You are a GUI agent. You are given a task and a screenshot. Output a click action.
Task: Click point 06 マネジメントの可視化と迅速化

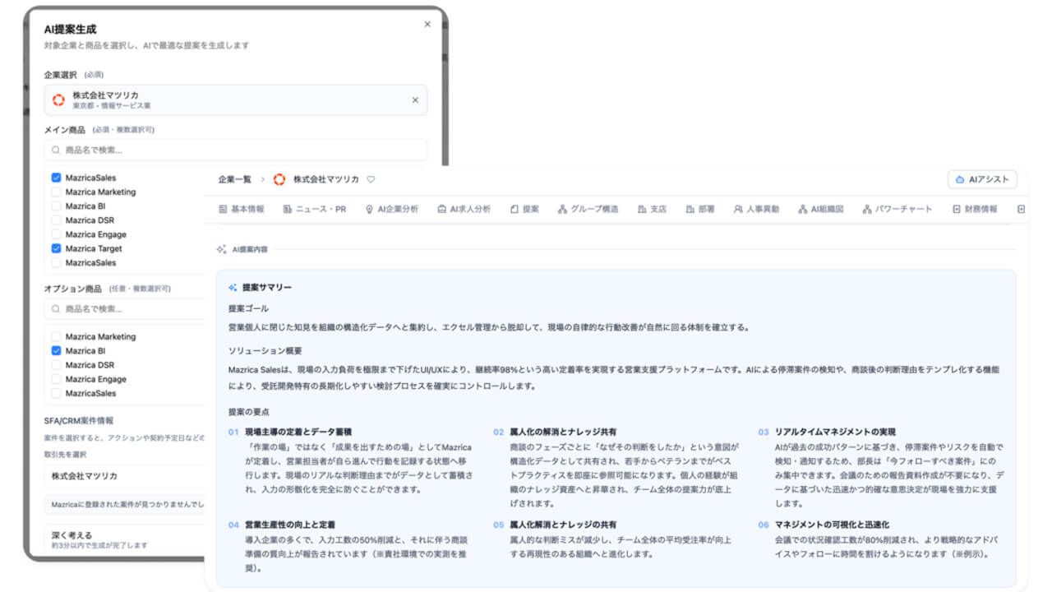[832, 525]
